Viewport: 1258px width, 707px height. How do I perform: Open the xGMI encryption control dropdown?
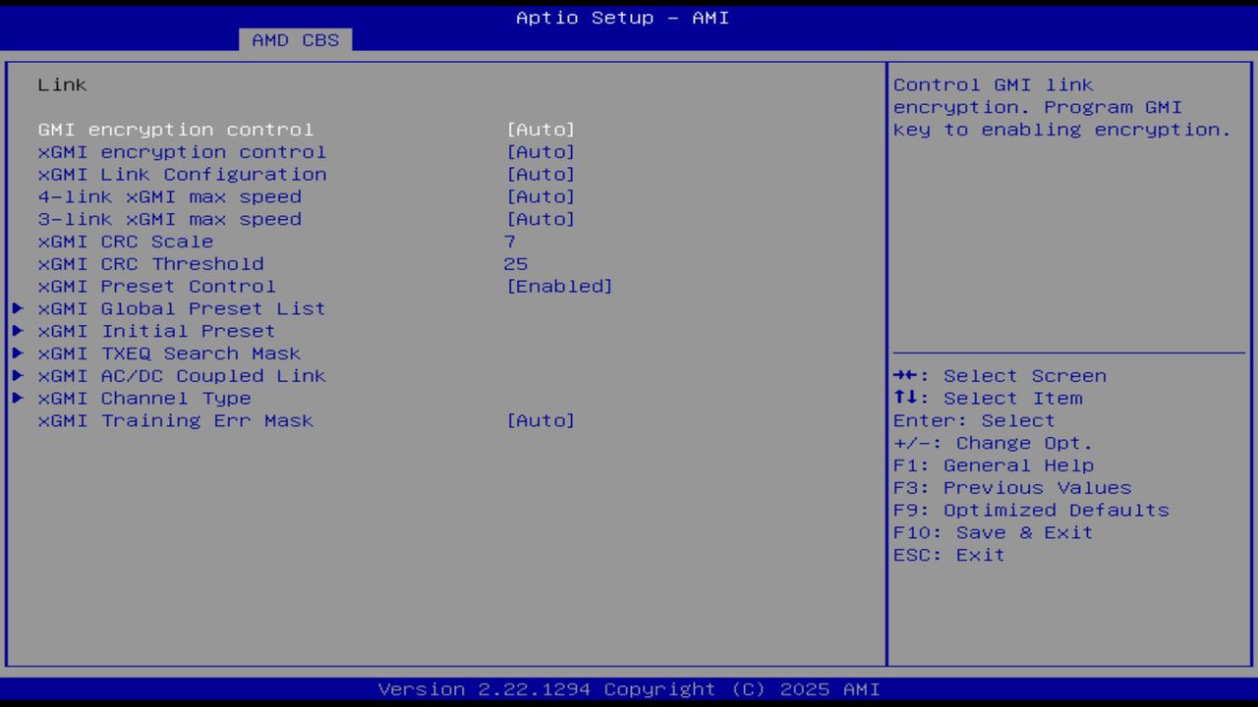[x=182, y=151]
